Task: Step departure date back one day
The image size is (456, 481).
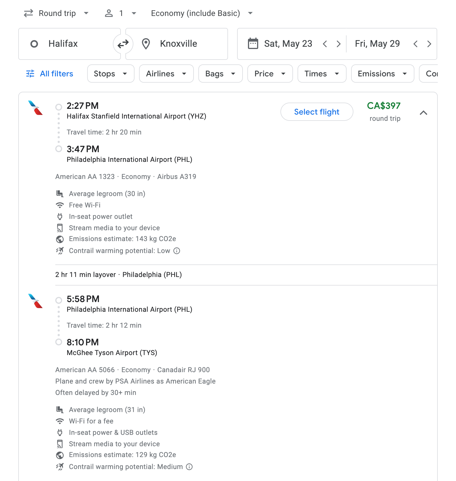Action: pos(325,44)
